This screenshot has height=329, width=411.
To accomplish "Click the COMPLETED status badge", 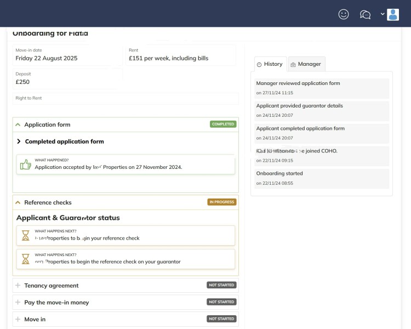I will (x=222, y=124).
